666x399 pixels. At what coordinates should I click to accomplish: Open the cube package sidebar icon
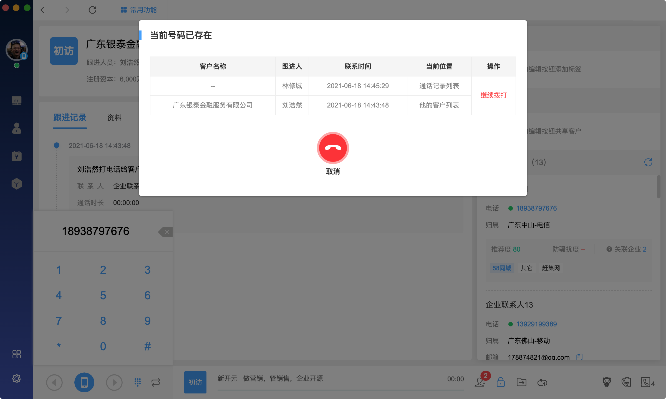[17, 184]
